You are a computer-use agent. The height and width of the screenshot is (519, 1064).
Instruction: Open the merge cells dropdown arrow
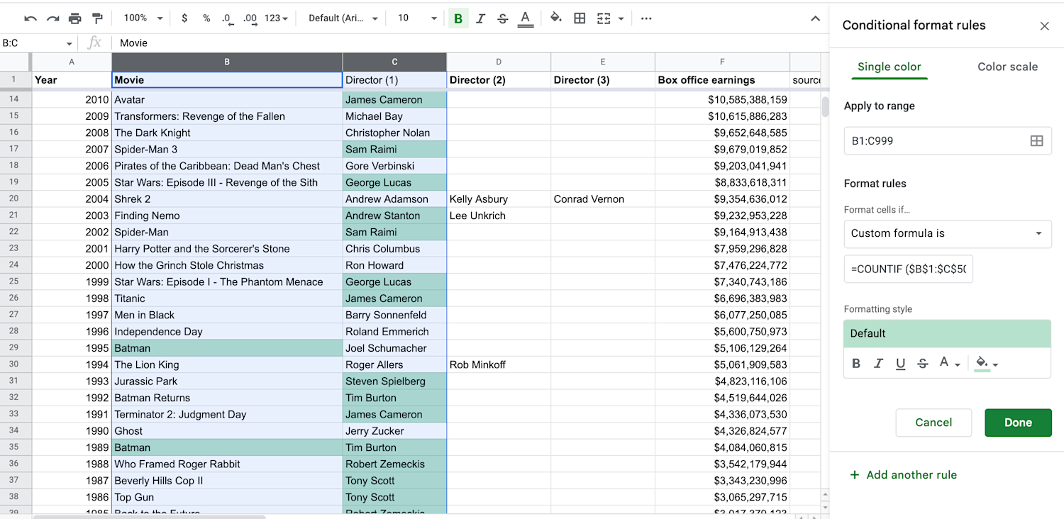(621, 18)
